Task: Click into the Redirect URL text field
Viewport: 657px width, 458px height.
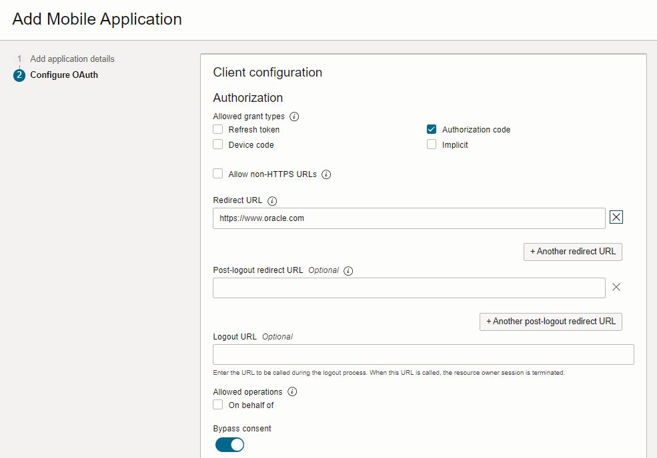Action: click(x=408, y=218)
